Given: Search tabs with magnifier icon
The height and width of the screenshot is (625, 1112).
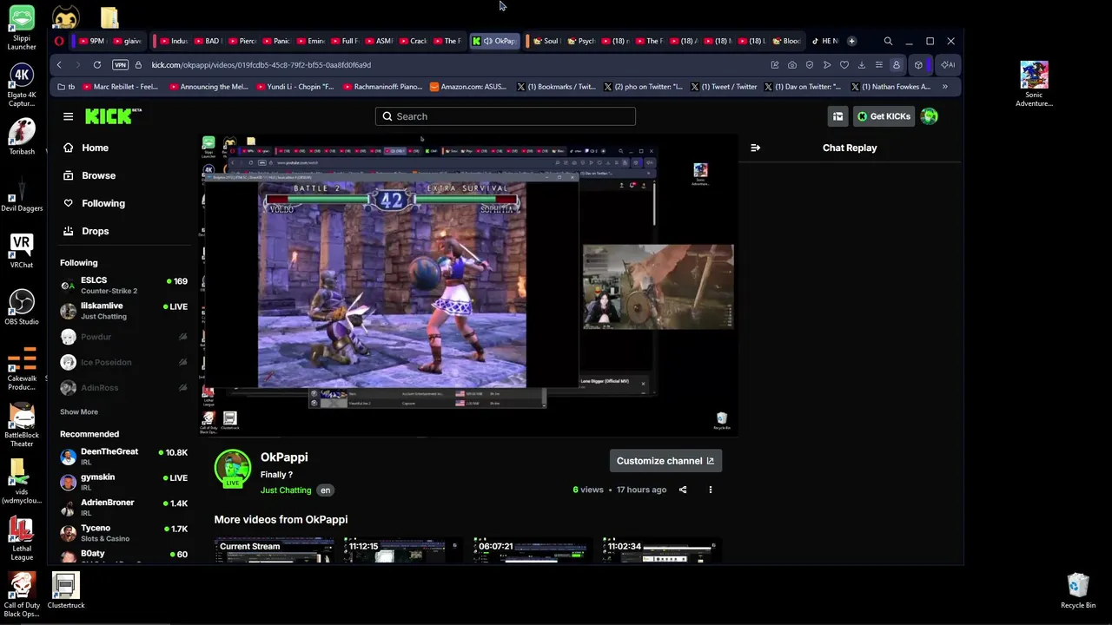Looking at the screenshot, I should pyautogui.click(x=888, y=41).
